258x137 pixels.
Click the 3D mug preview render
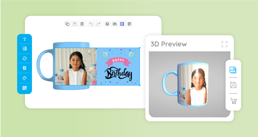pyautogui.click(x=186, y=84)
